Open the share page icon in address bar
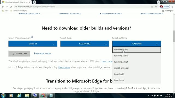This screenshot has width=175, height=98. 152,7
